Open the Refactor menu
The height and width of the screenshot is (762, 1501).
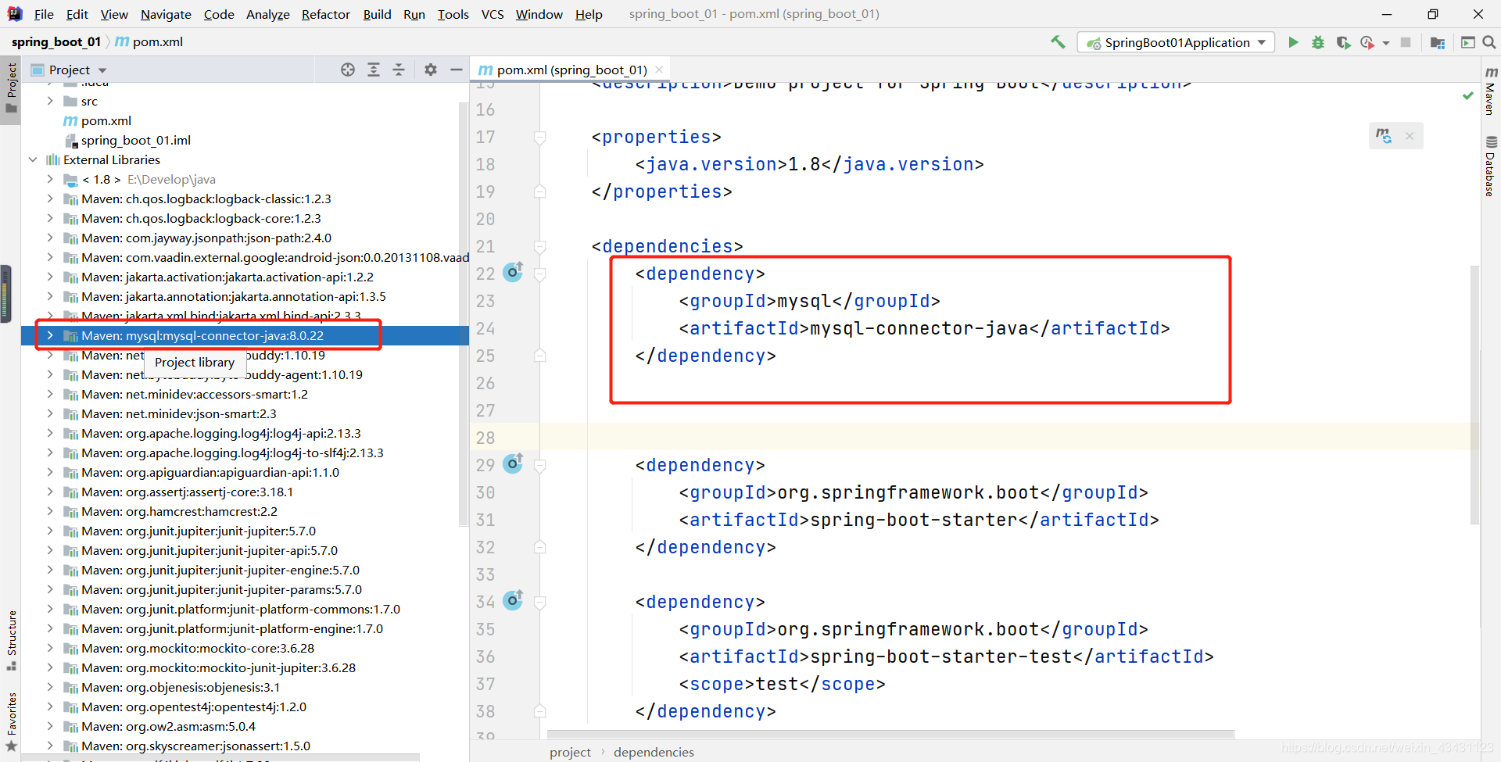326,14
